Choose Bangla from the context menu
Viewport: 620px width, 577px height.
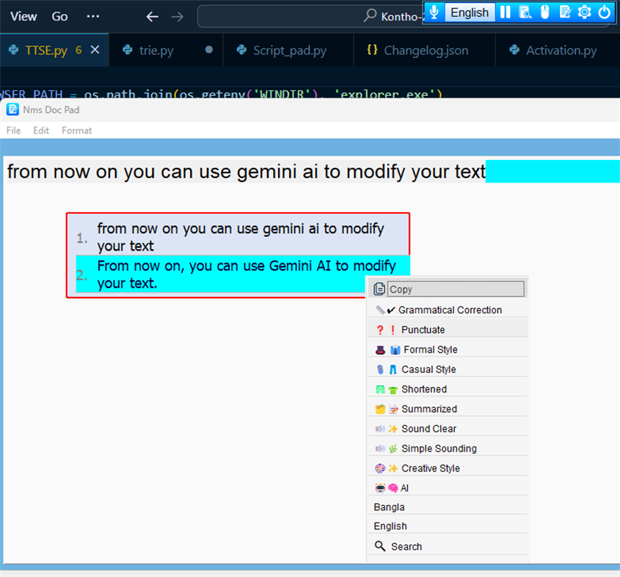pos(448,507)
